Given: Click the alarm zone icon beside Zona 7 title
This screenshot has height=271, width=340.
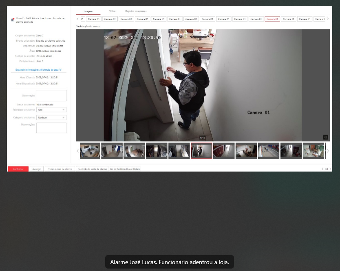Looking at the screenshot, I should point(13,20).
